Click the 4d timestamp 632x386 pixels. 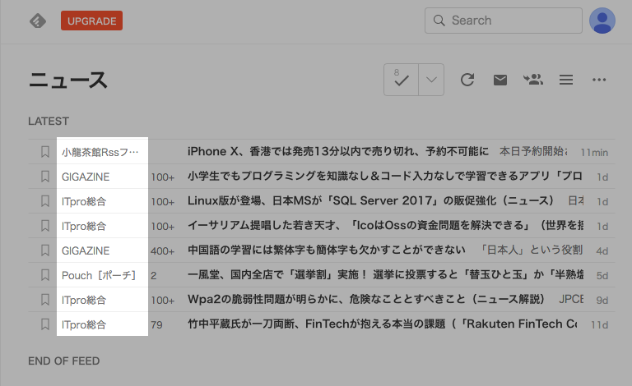[602, 251]
